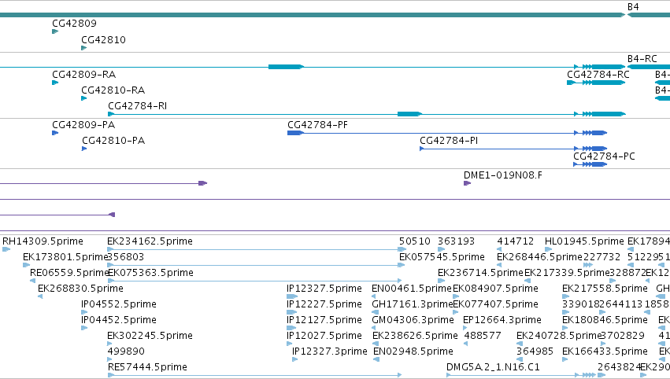Click the 227732 feature label
This screenshot has width=670, height=379.
point(602,257)
